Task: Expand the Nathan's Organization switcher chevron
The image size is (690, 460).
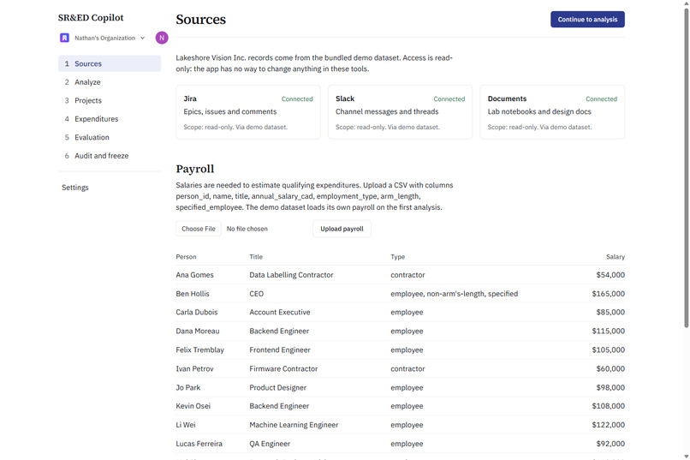Action: coord(143,39)
